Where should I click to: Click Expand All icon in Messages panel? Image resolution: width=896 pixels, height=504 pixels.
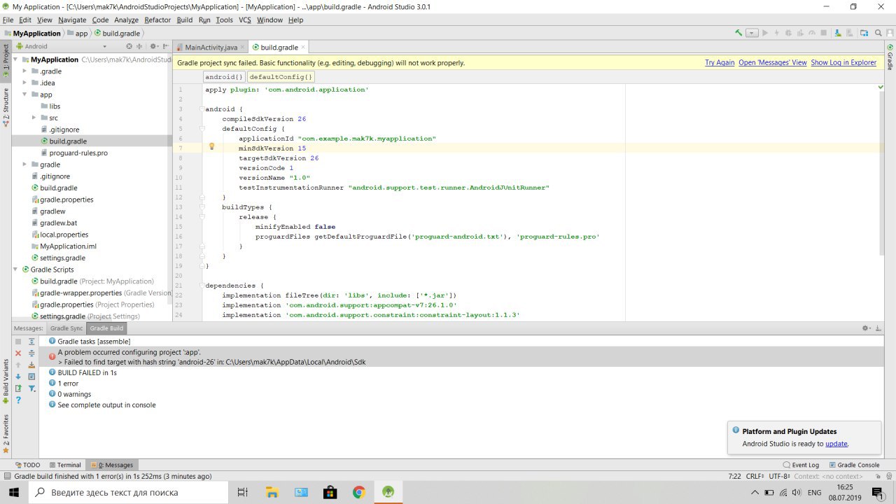point(31,342)
